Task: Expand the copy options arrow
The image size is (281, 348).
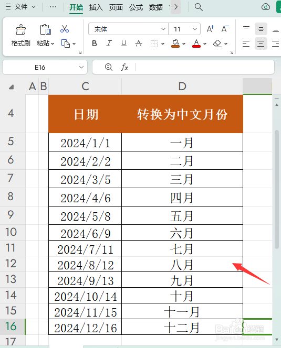Action: tap(74, 43)
